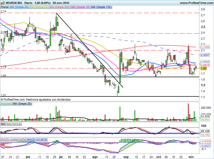Click the Diario timeframe label in header

[28, 3]
